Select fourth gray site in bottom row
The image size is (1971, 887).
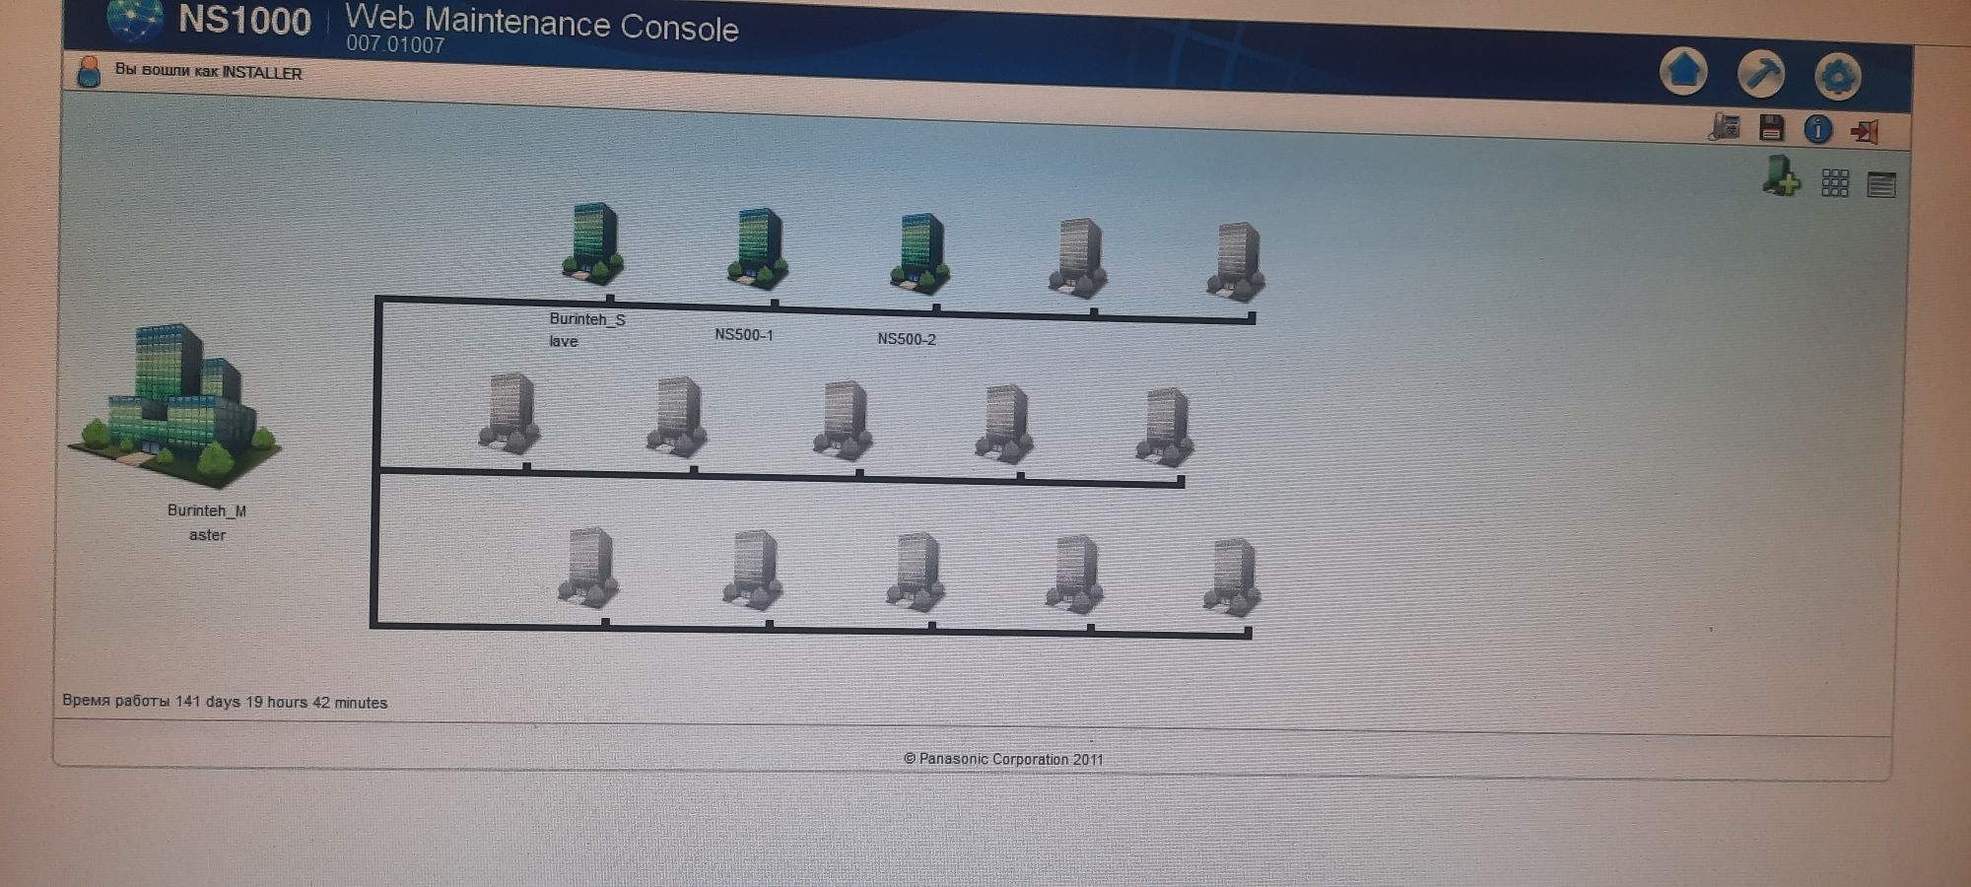pos(1075,574)
